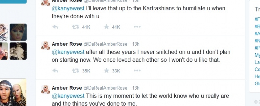Image resolution: width=260 pixels, height=106 pixels.
Task: Click Amber Rose avatar beside "never snitched" tweet
Action: 45,46
